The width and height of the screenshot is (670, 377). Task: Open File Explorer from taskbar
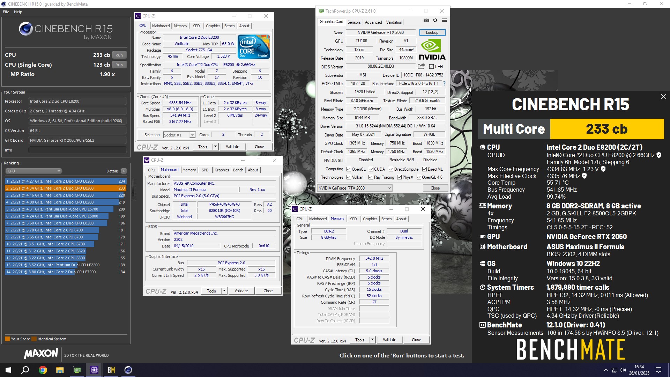(60, 370)
